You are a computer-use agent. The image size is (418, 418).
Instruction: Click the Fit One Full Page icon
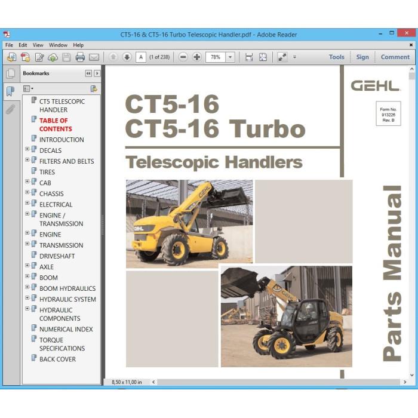coord(263,57)
